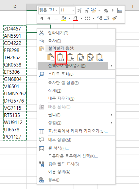Screen dimensions: 139x189
Task: Click the smart lookup magnifier icon
Action: (42, 74)
